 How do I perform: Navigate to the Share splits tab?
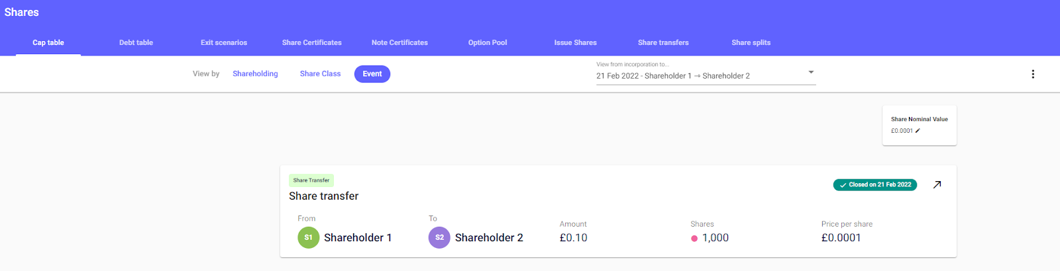point(751,42)
